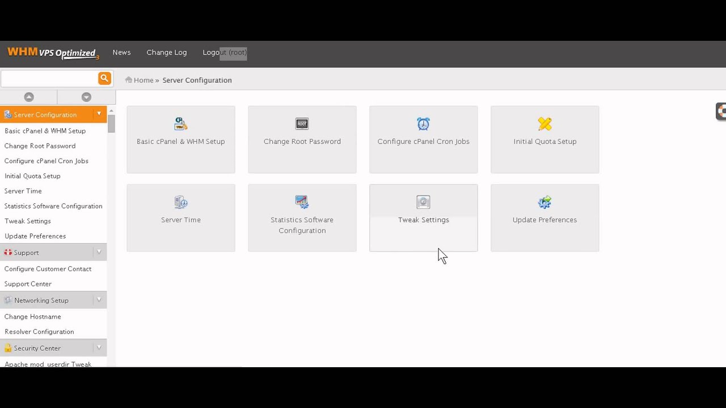Click the Basic cPanel & WHM Setup tile label
Screen dimensions: 726x408
pos(181,141)
